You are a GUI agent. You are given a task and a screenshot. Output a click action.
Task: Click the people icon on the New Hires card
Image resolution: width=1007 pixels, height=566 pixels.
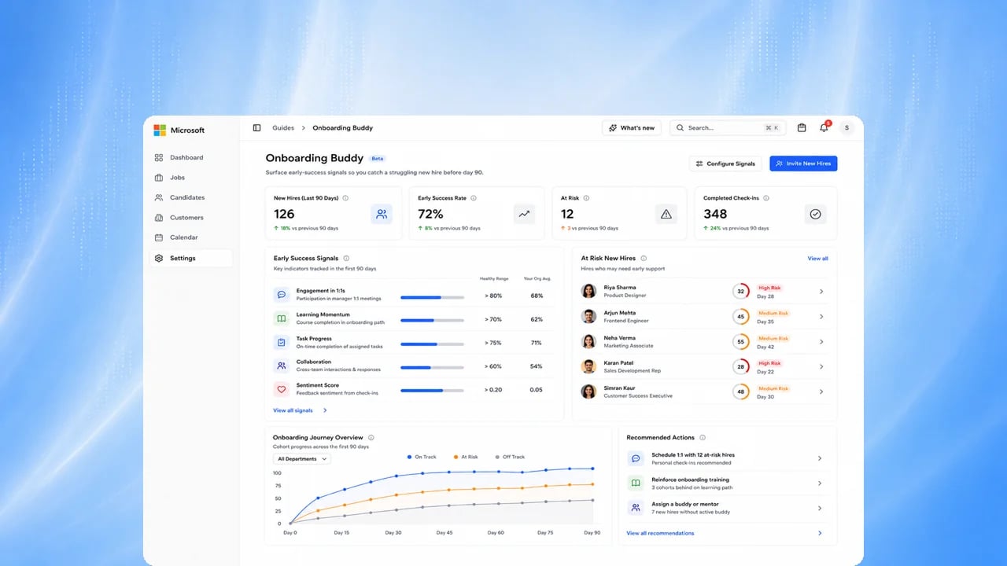point(382,214)
